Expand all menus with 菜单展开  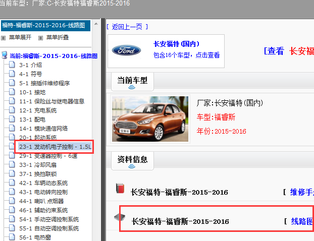pos(20,37)
